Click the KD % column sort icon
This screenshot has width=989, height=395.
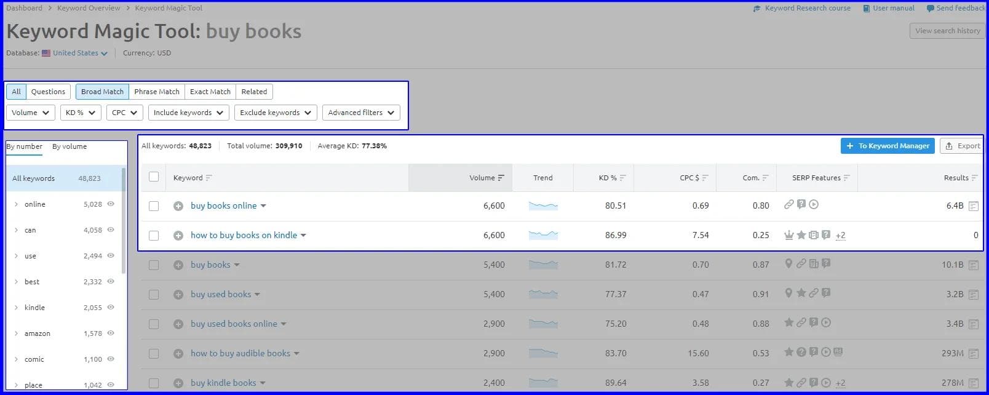click(x=622, y=178)
